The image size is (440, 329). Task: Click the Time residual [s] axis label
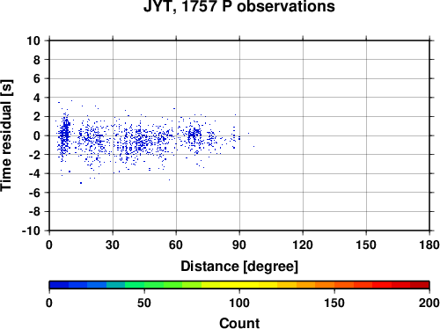pos(6,135)
